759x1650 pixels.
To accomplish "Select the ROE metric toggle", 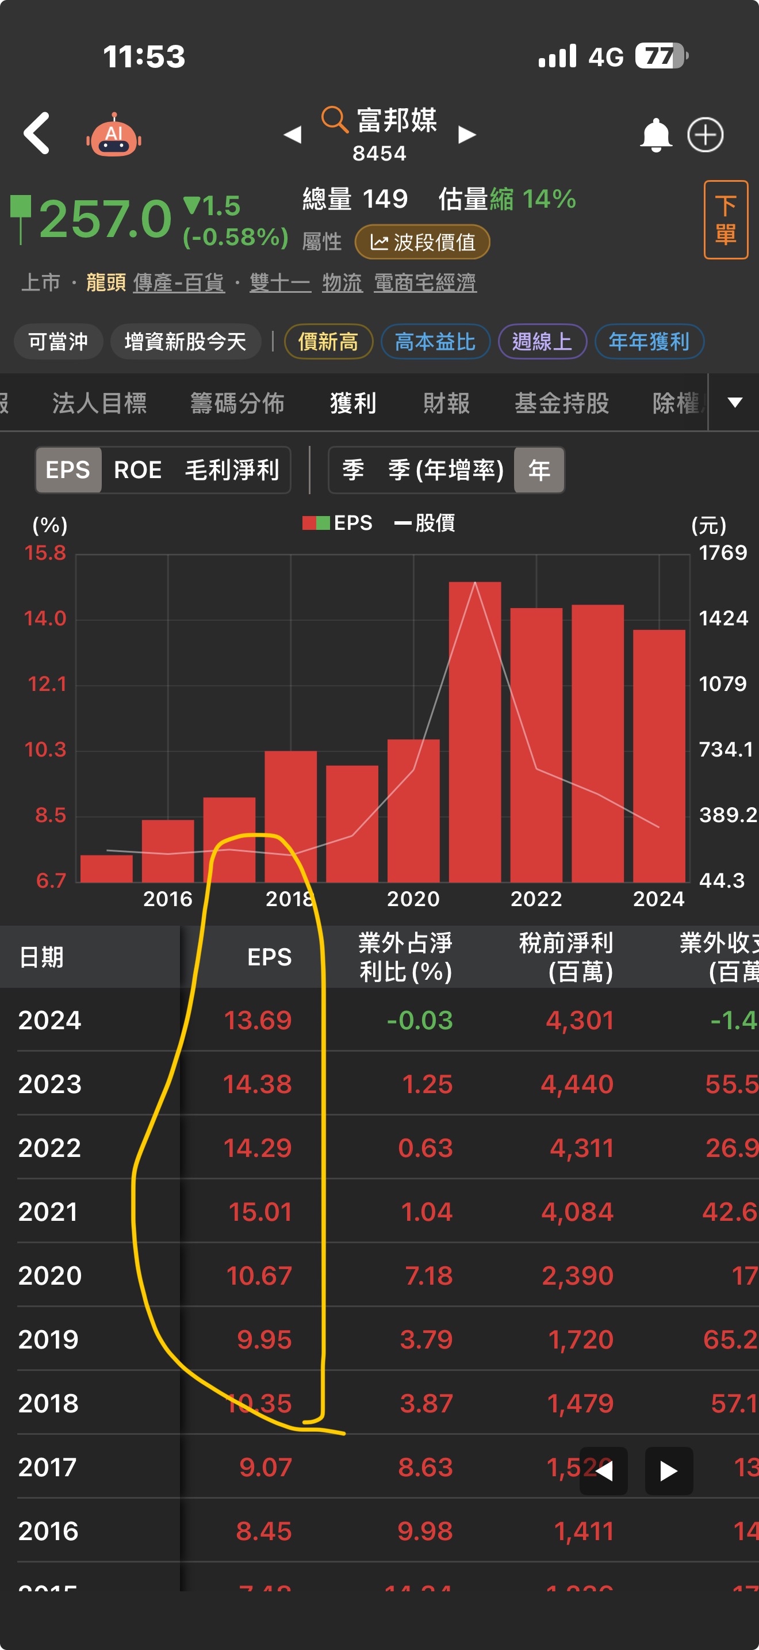I will [137, 470].
